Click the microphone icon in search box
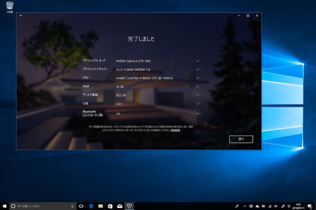This screenshot has width=316, height=210. [x=72, y=206]
